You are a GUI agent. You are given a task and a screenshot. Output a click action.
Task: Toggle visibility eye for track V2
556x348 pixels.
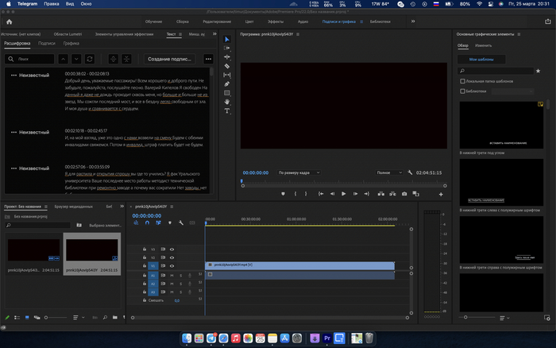(x=172, y=257)
